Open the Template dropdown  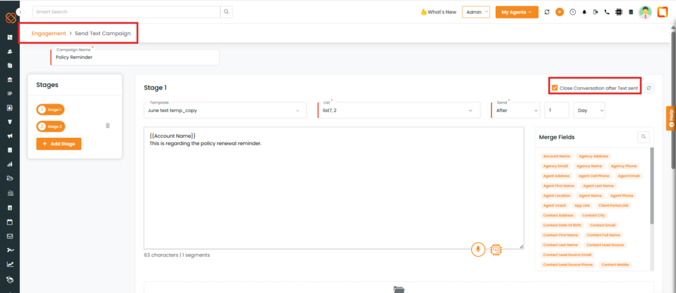(225, 110)
